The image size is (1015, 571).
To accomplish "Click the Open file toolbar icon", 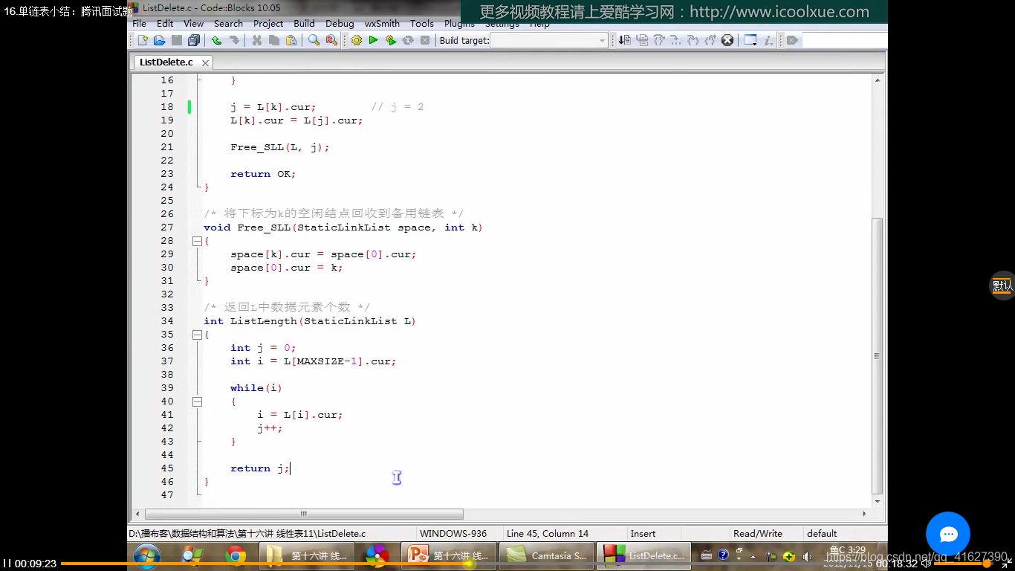I will (159, 40).
